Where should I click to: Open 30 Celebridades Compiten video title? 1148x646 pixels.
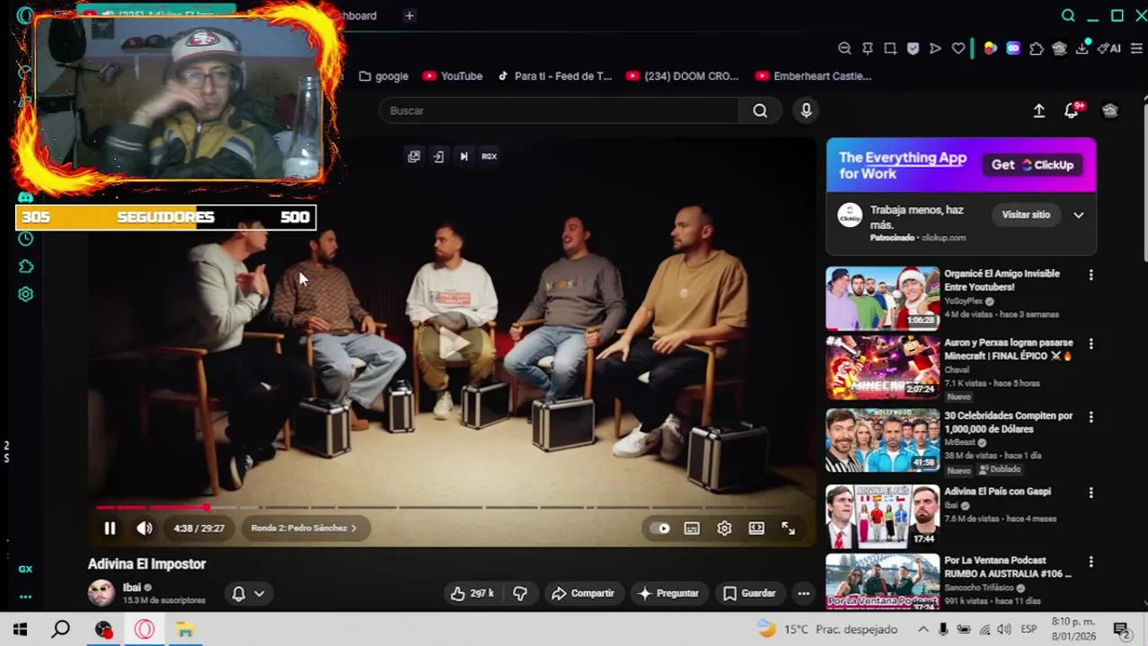pyautogui.click(x=1009, y=423)
